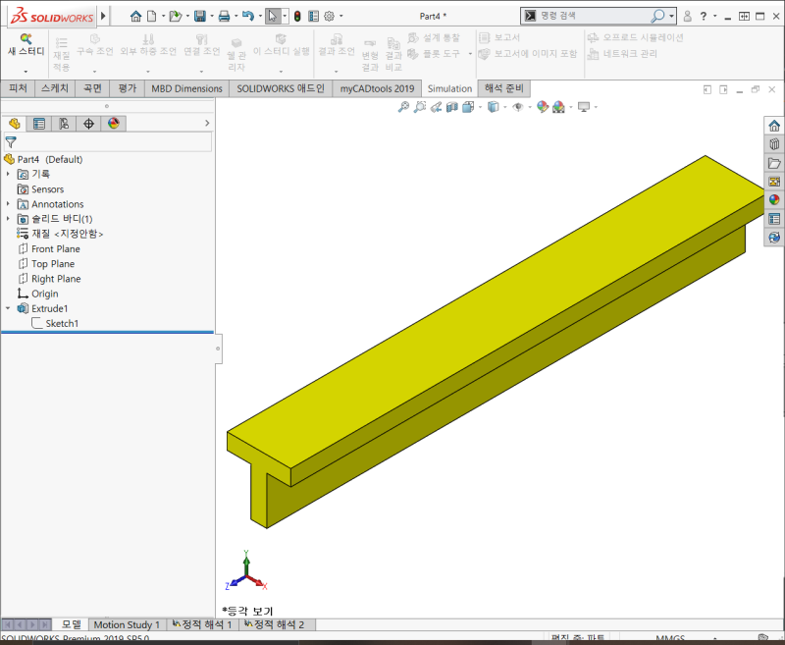The height and width of the screenshot is (645, 785).
Task: Click the Rebuild traffic-light icon
Action: tap(296, 15)
